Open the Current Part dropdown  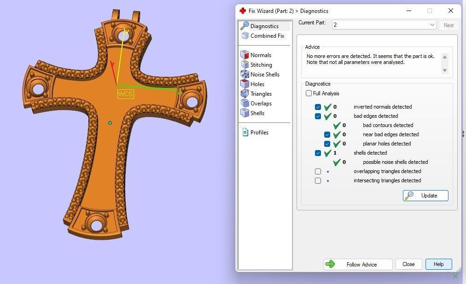384,25
